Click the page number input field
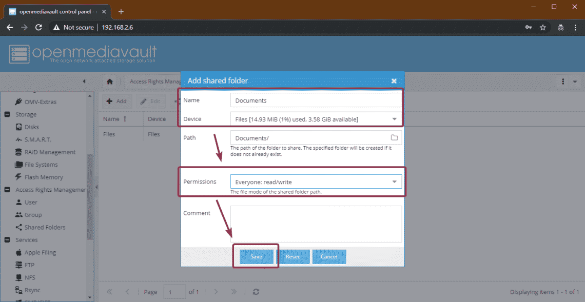 174,292
